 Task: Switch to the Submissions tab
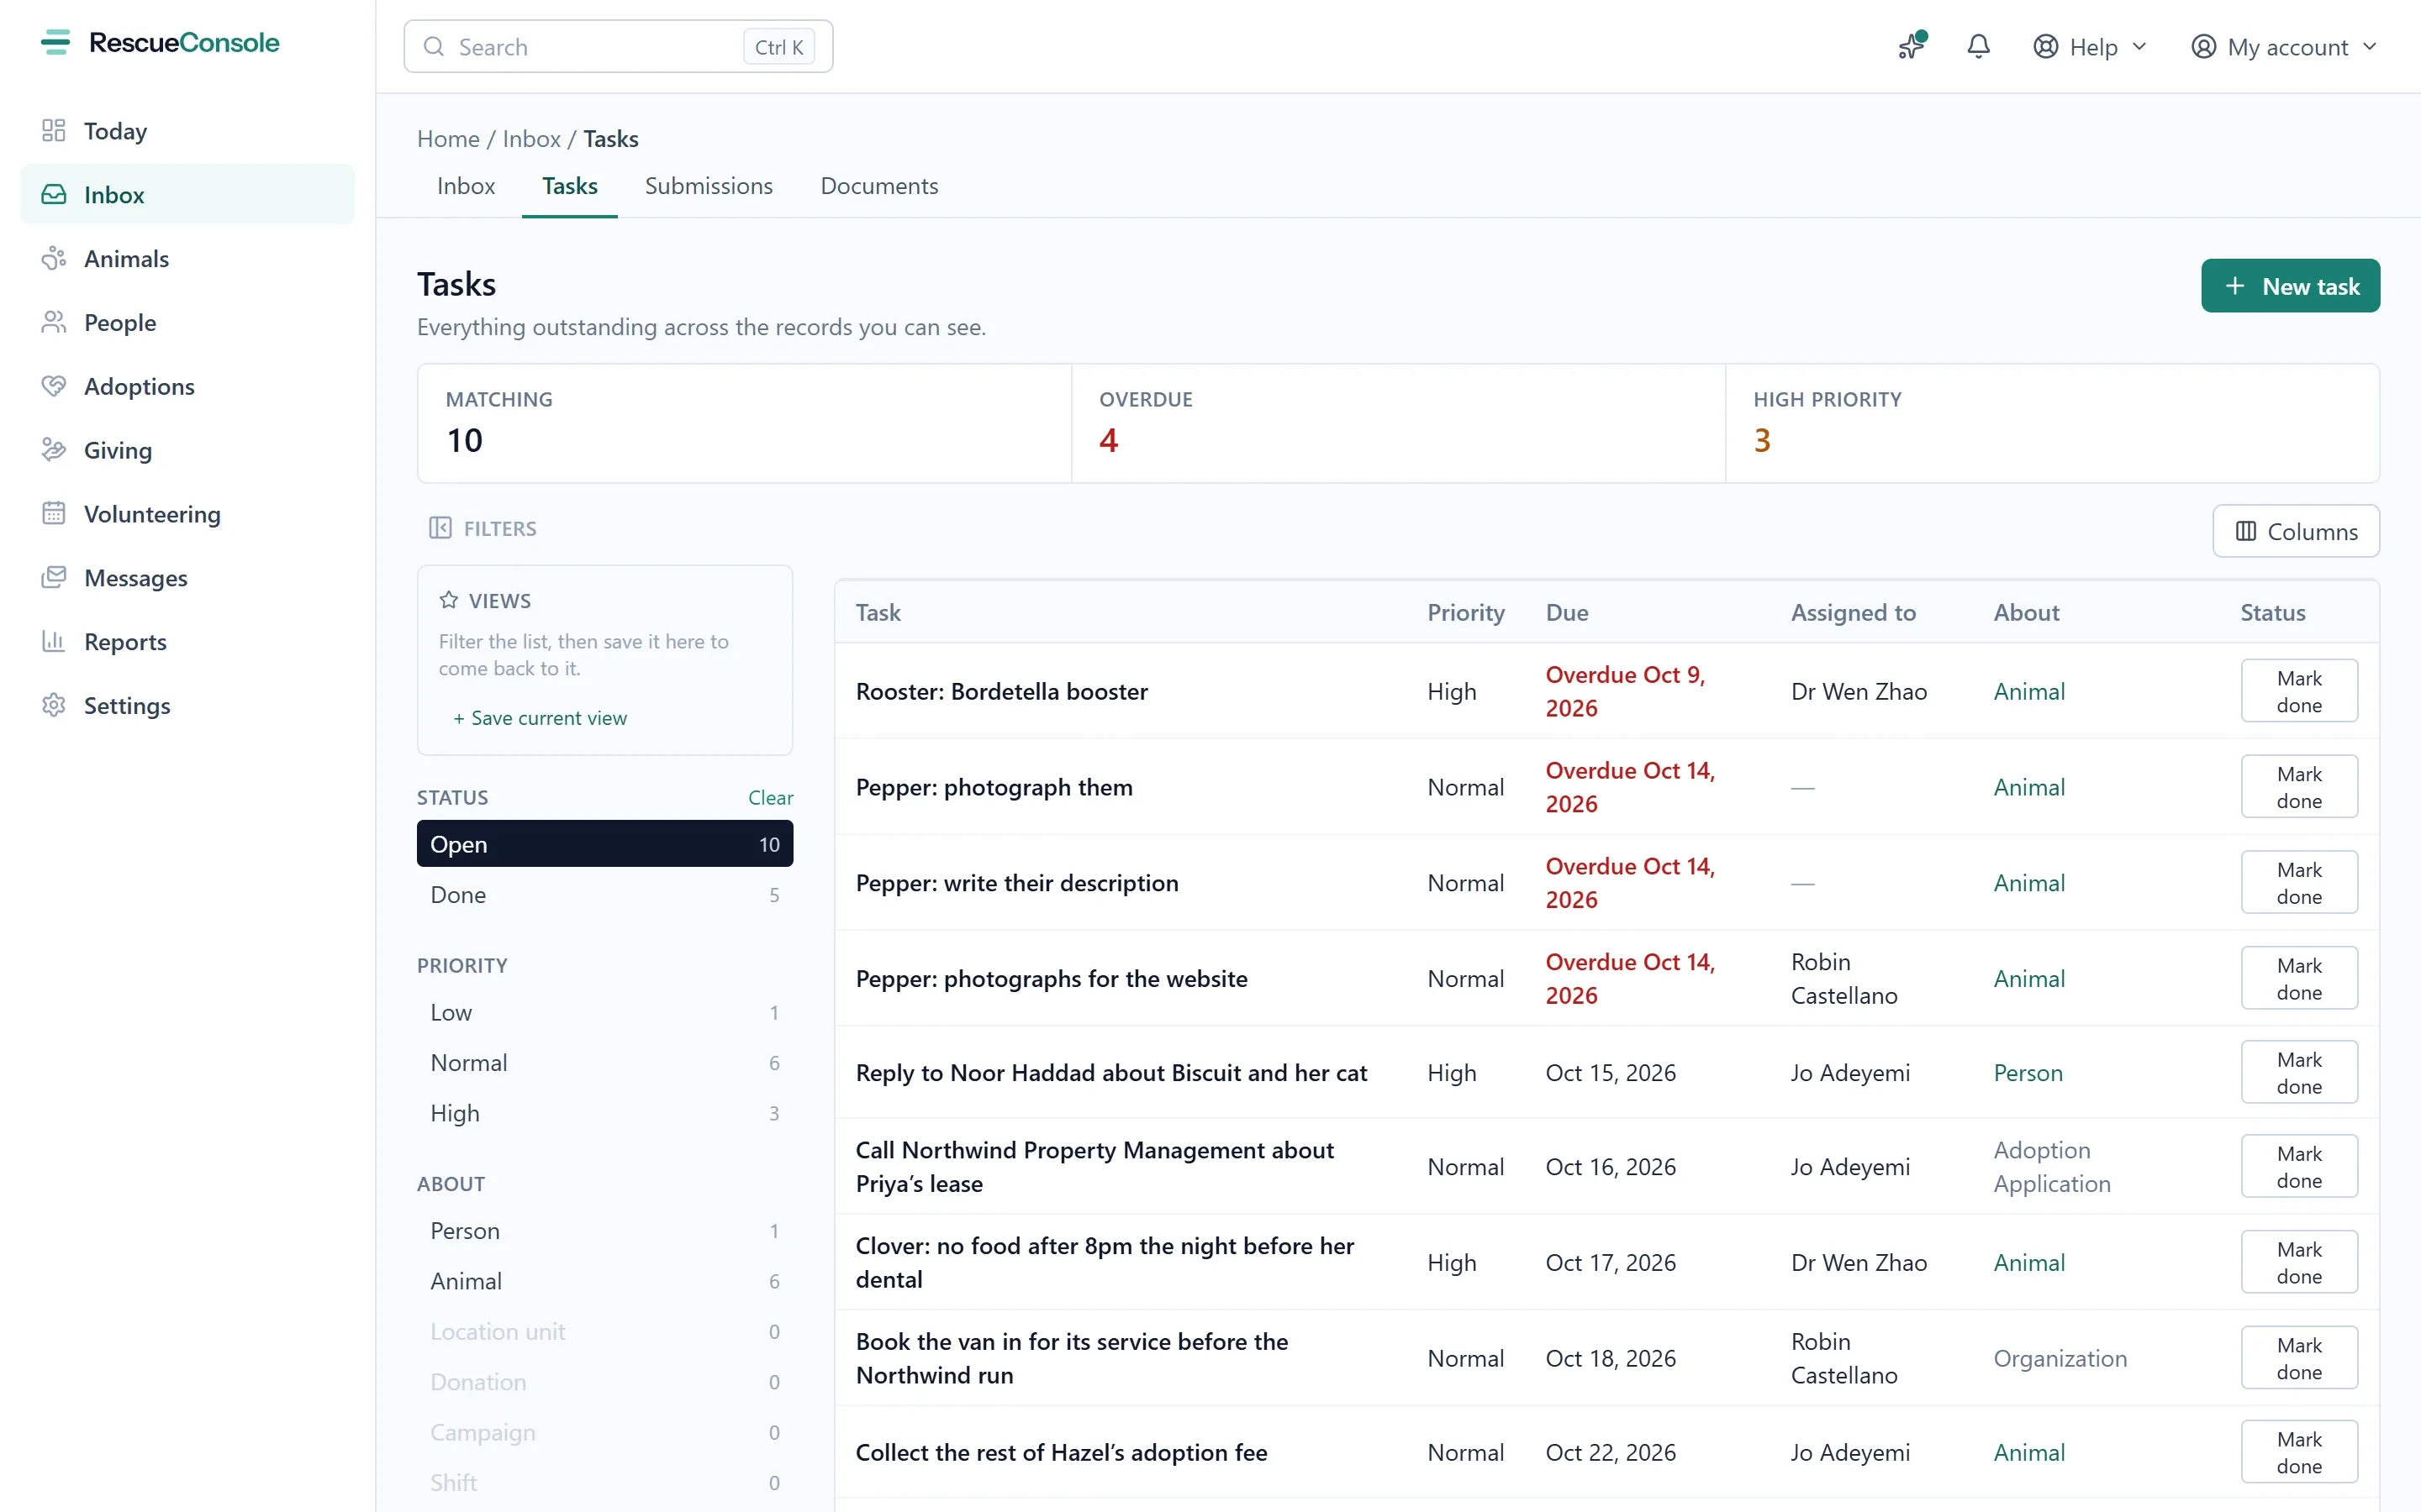point(709,186)
